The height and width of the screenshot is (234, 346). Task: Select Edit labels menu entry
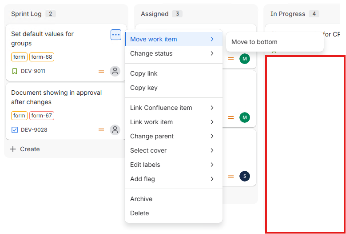[x=174, y=165]
